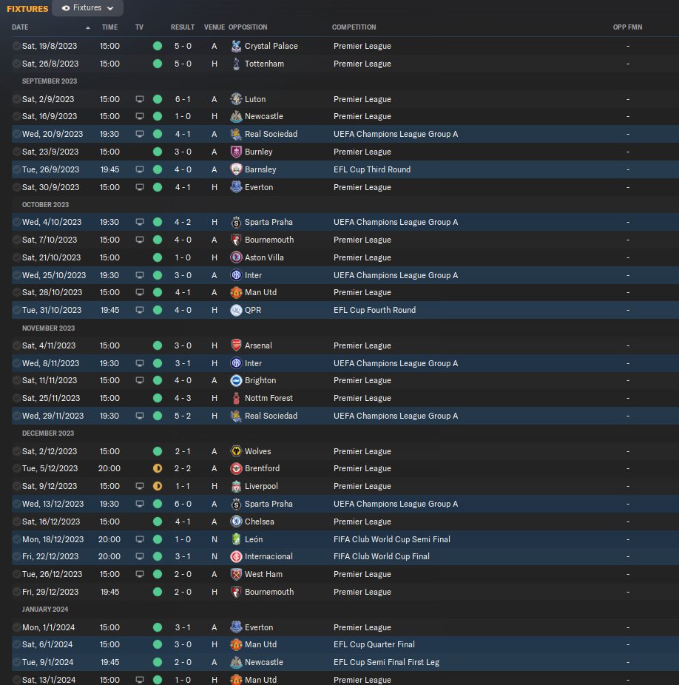The image size is (679, 685).
Task: Open EFL Cup Quarter Final competition link
Action: click(374, 644)
